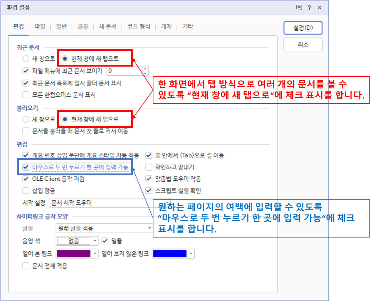Click the purple 열어 본 링크 color swatch
The height and width of the screenshot is (301, 370).
74,253
